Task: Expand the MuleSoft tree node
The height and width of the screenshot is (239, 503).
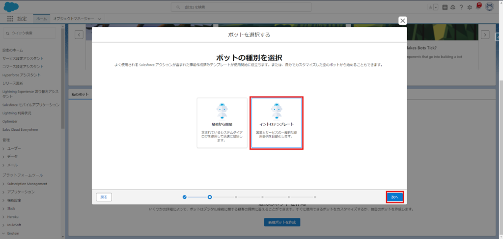Action: (x=3, y=225)
